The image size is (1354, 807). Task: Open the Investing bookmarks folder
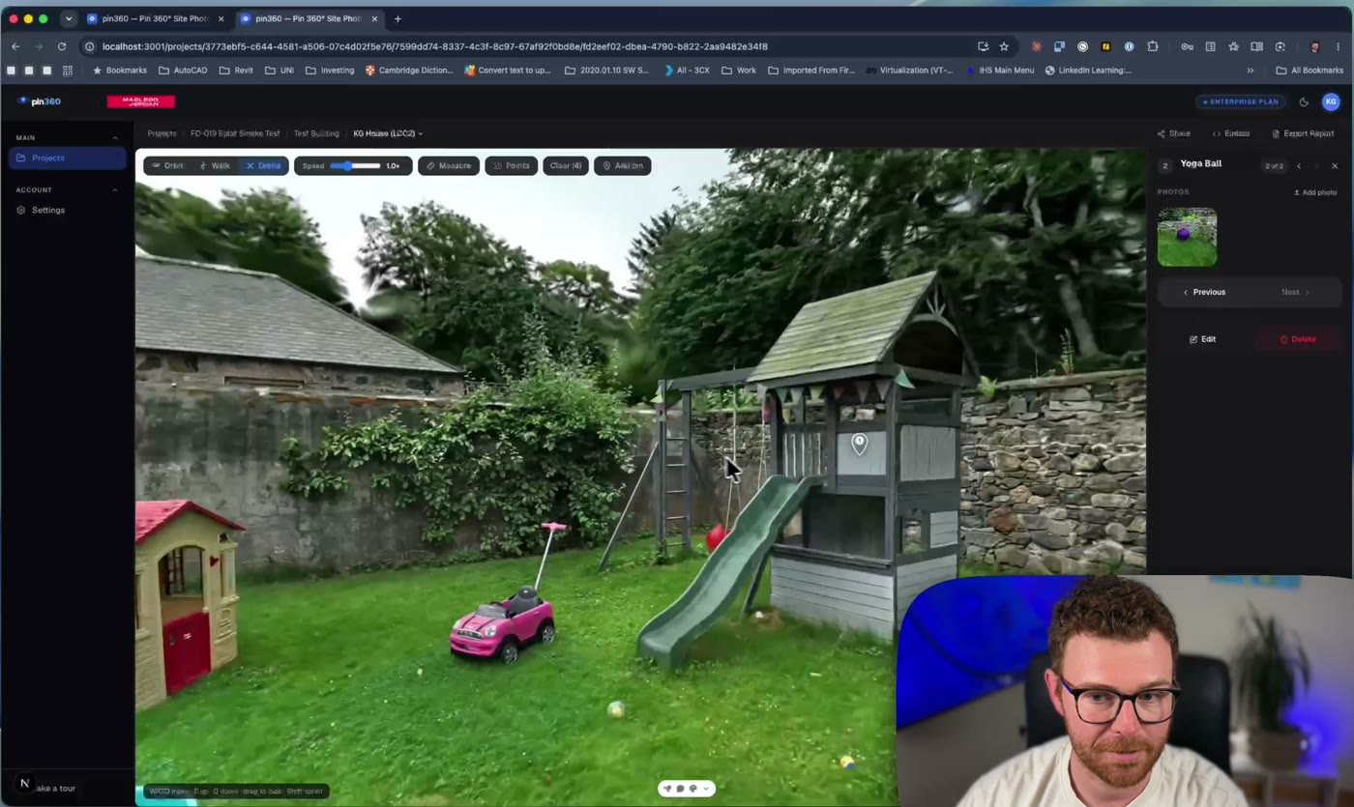pyautogui.click(x=330, y=71)
